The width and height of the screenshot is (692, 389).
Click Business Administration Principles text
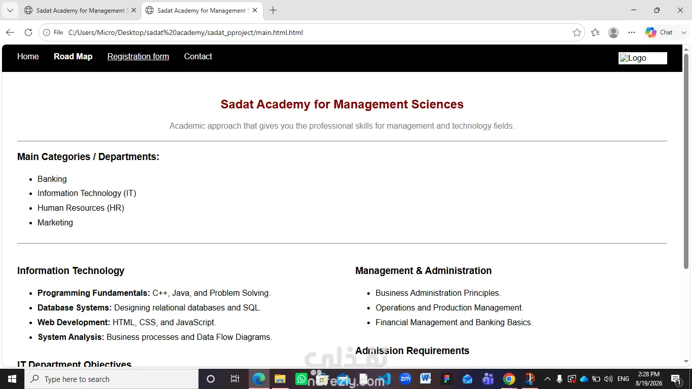click(x=438, y=293)
